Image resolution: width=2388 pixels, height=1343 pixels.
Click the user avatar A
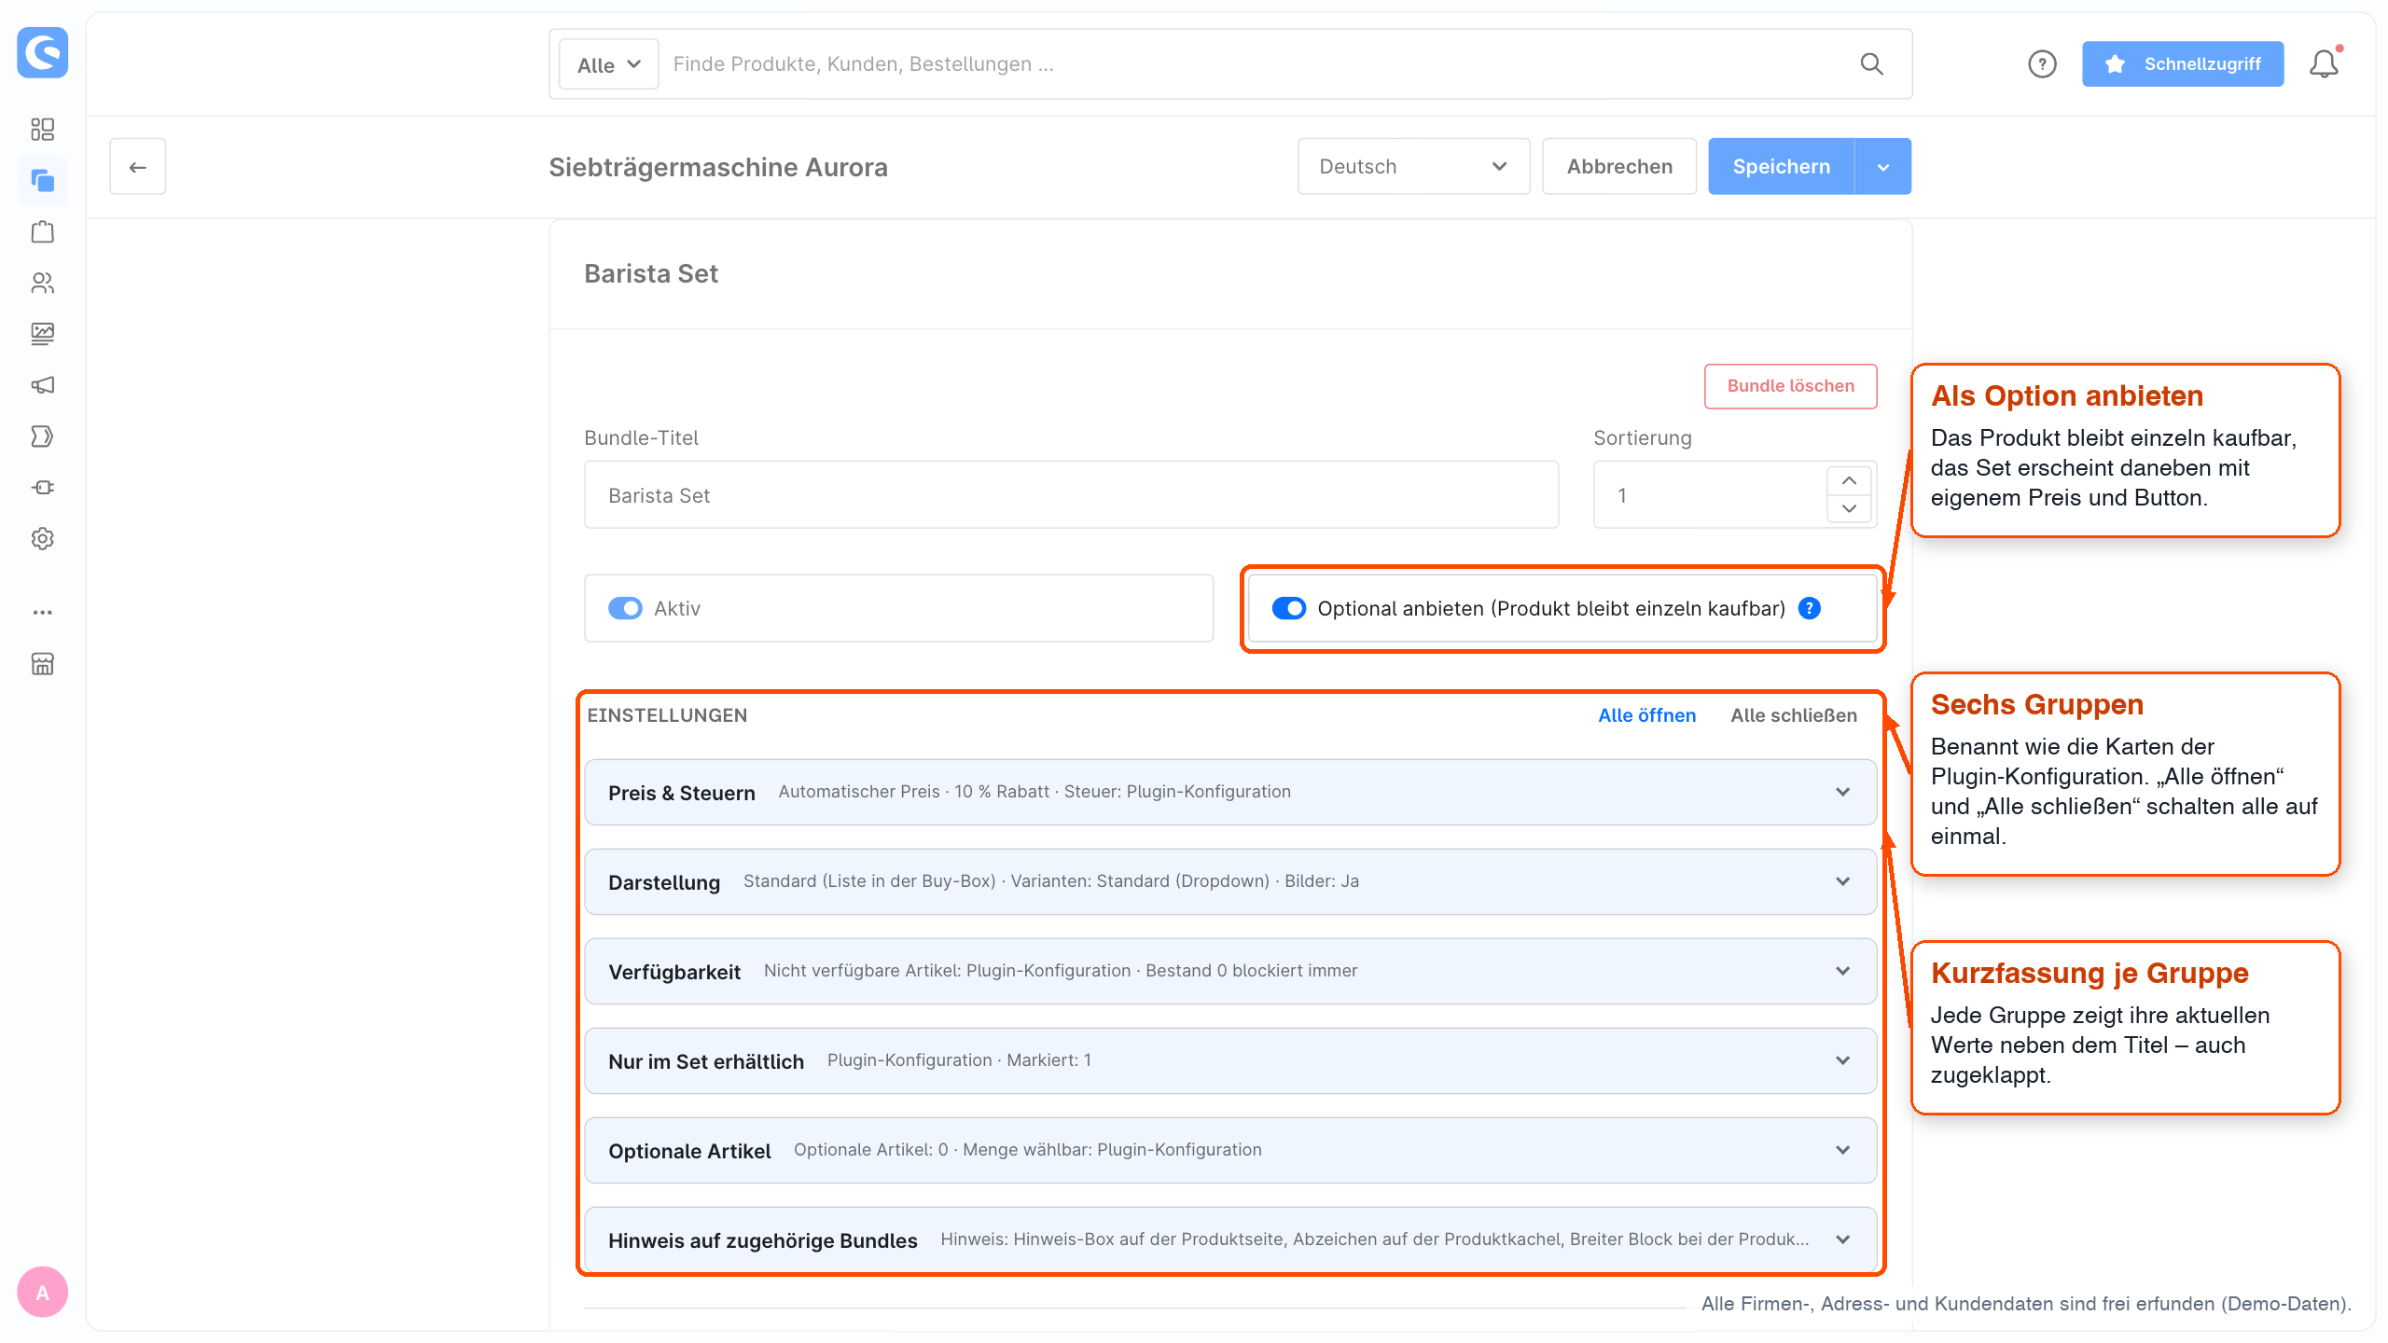(42, 1293)
